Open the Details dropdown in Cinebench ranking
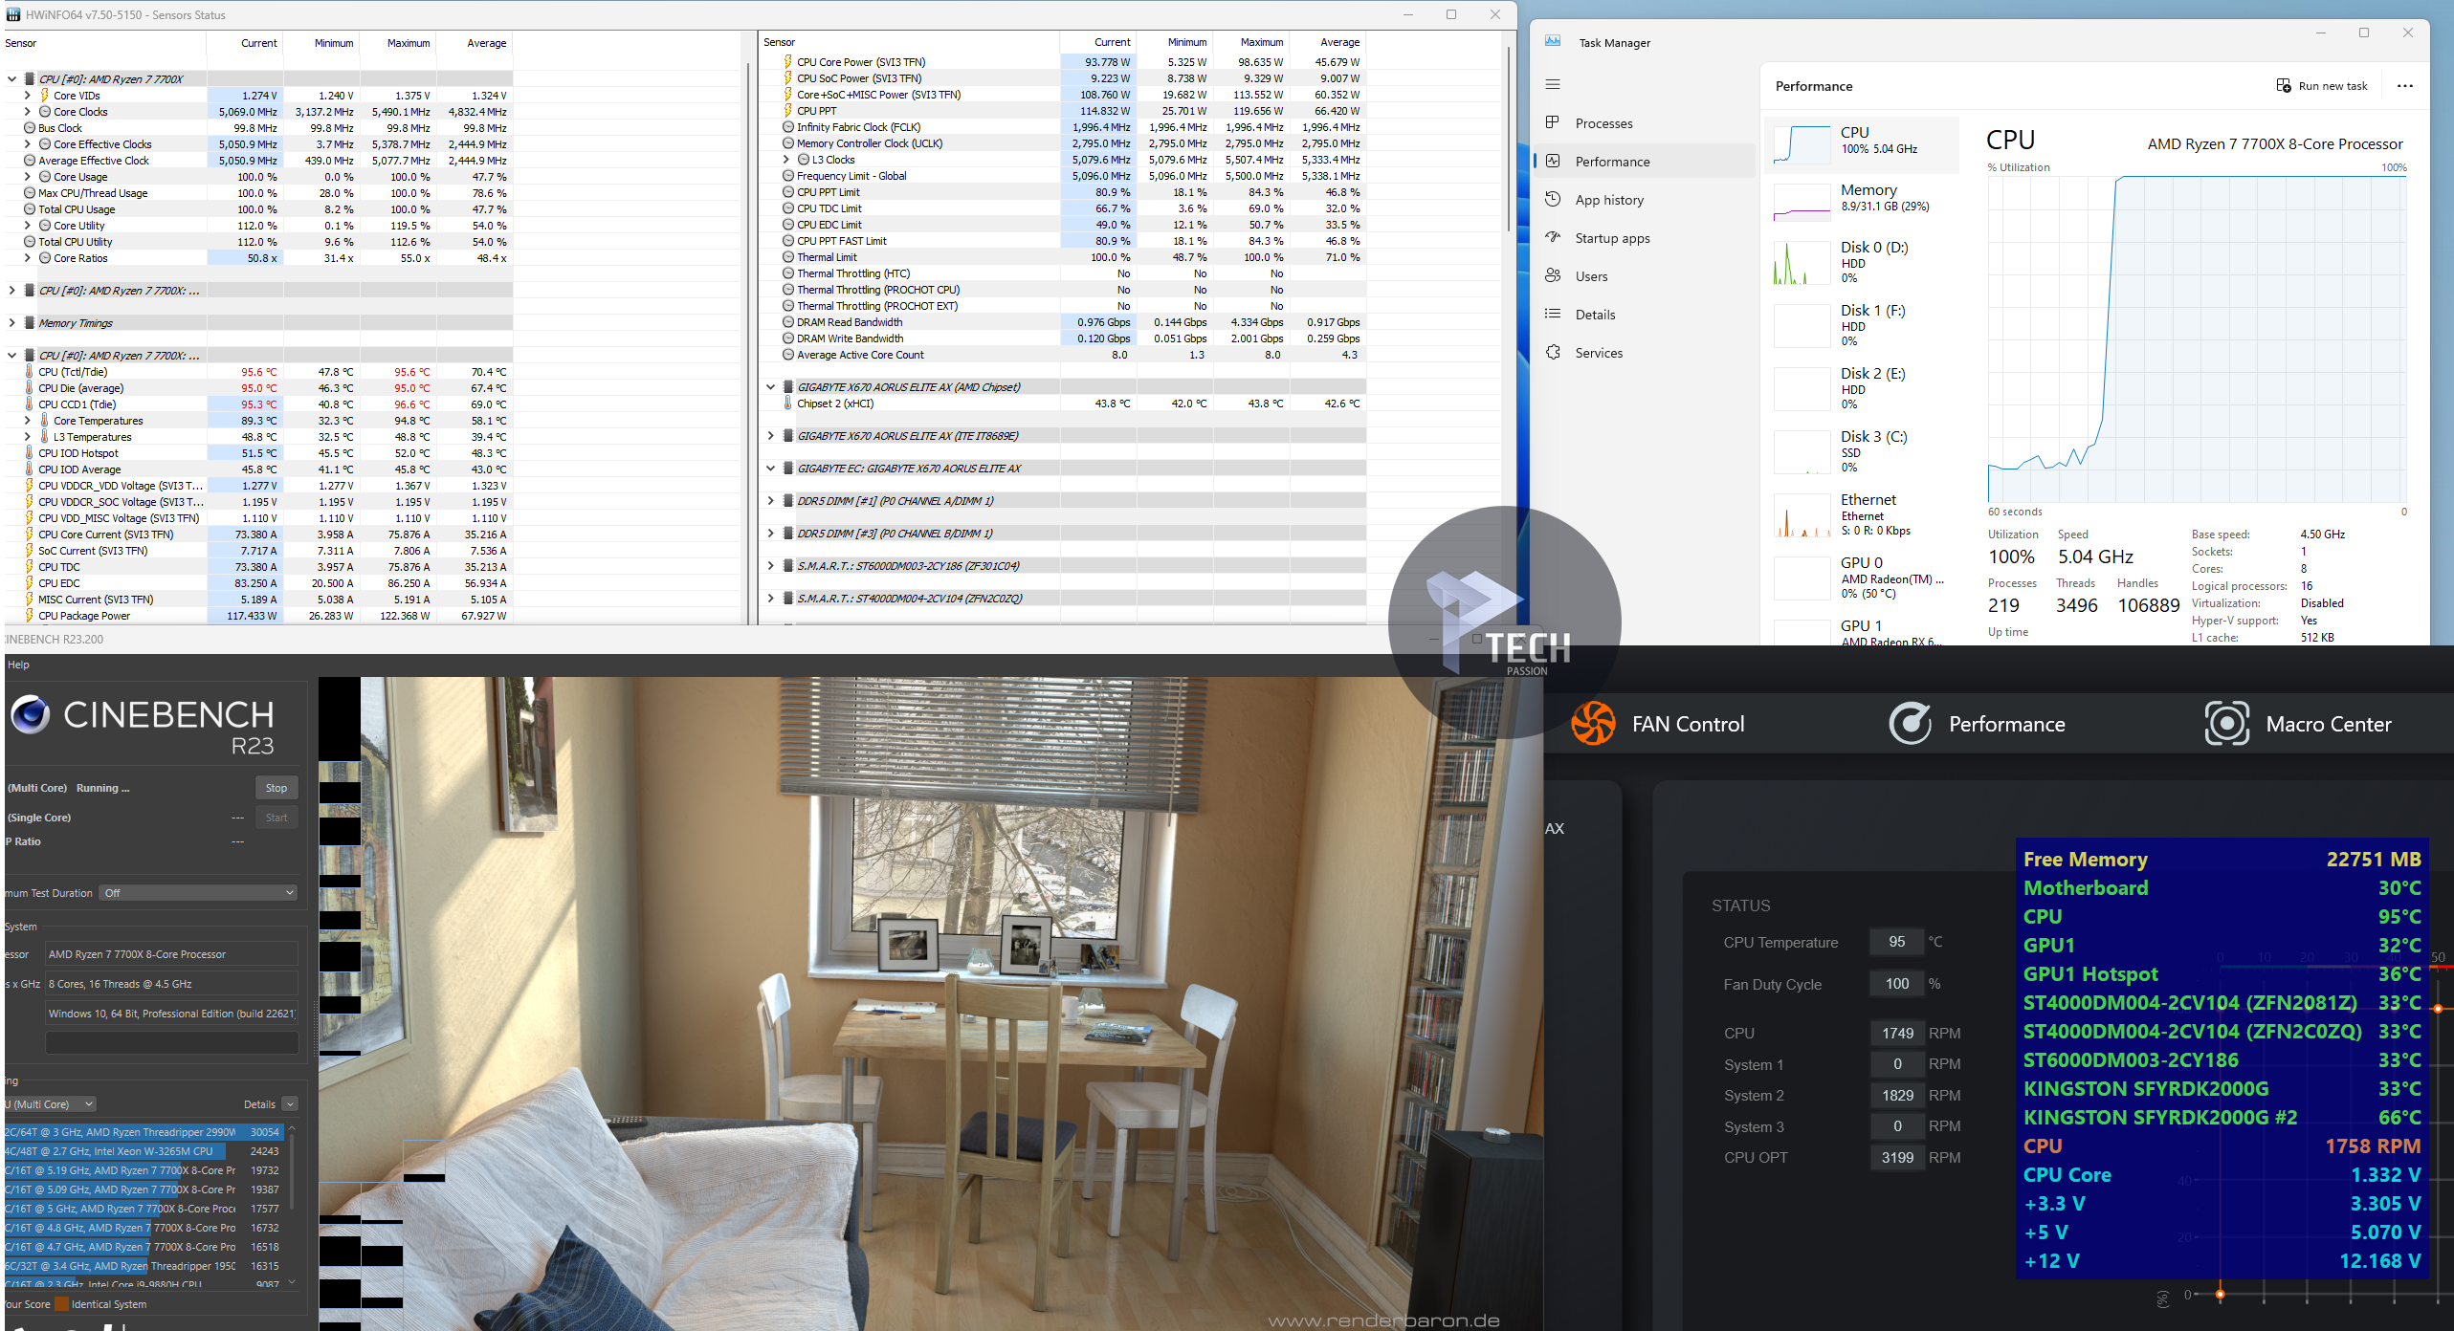The image size is (2454, 1331). coord(290,1104)
